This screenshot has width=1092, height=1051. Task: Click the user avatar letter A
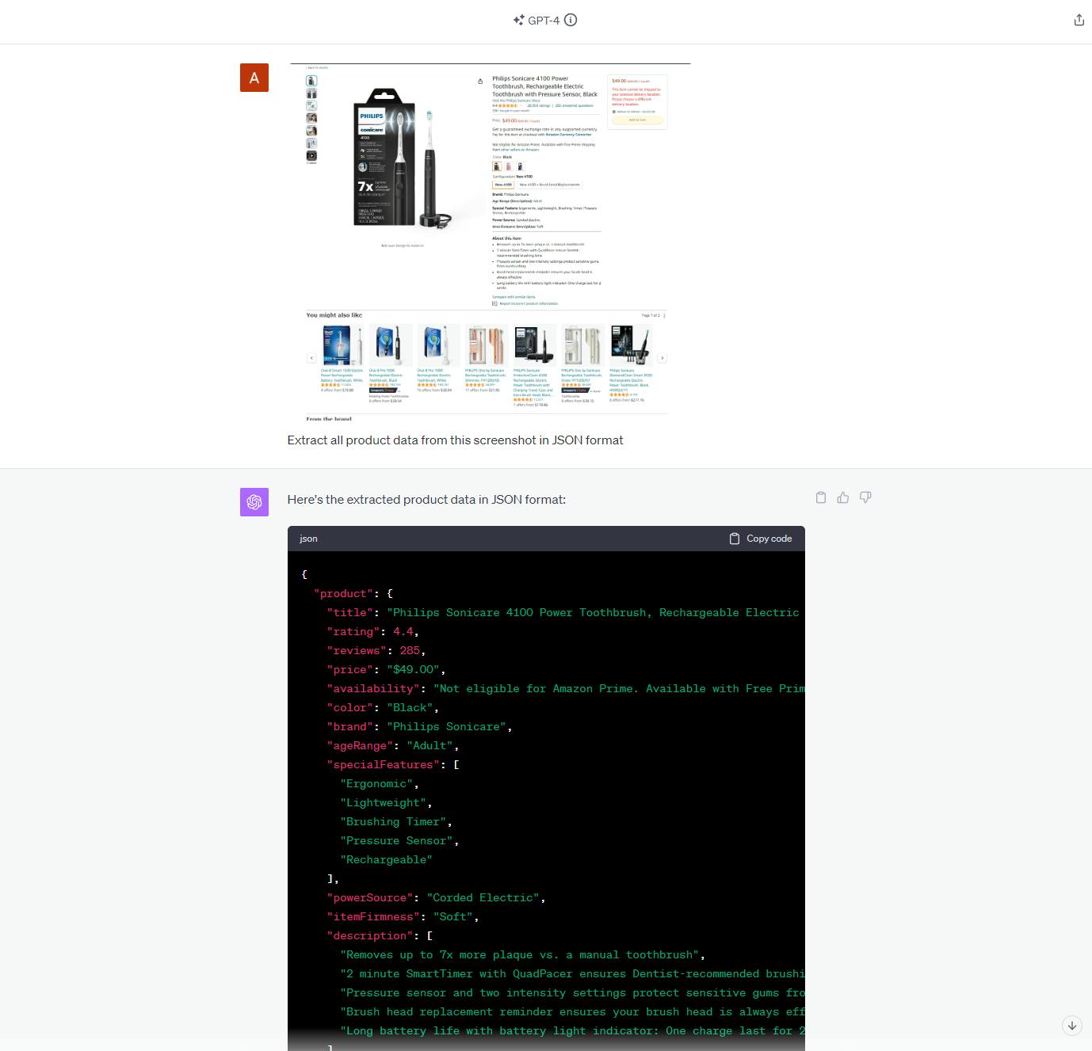pyautogui.click(x=254, y=78)
